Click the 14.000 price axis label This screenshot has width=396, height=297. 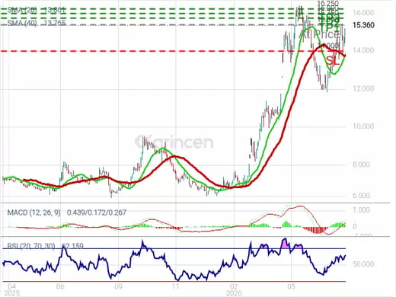pyautogui.click(x=363, y=50)
